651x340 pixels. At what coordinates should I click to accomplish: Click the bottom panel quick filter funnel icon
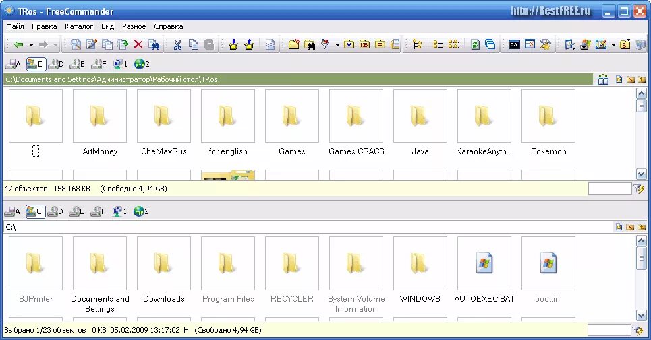tap(638, 330)
